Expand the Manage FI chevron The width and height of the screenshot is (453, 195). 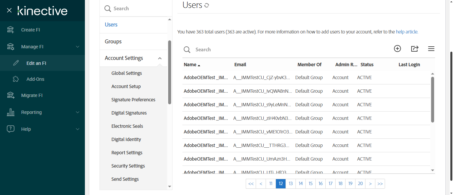point(78,47)
